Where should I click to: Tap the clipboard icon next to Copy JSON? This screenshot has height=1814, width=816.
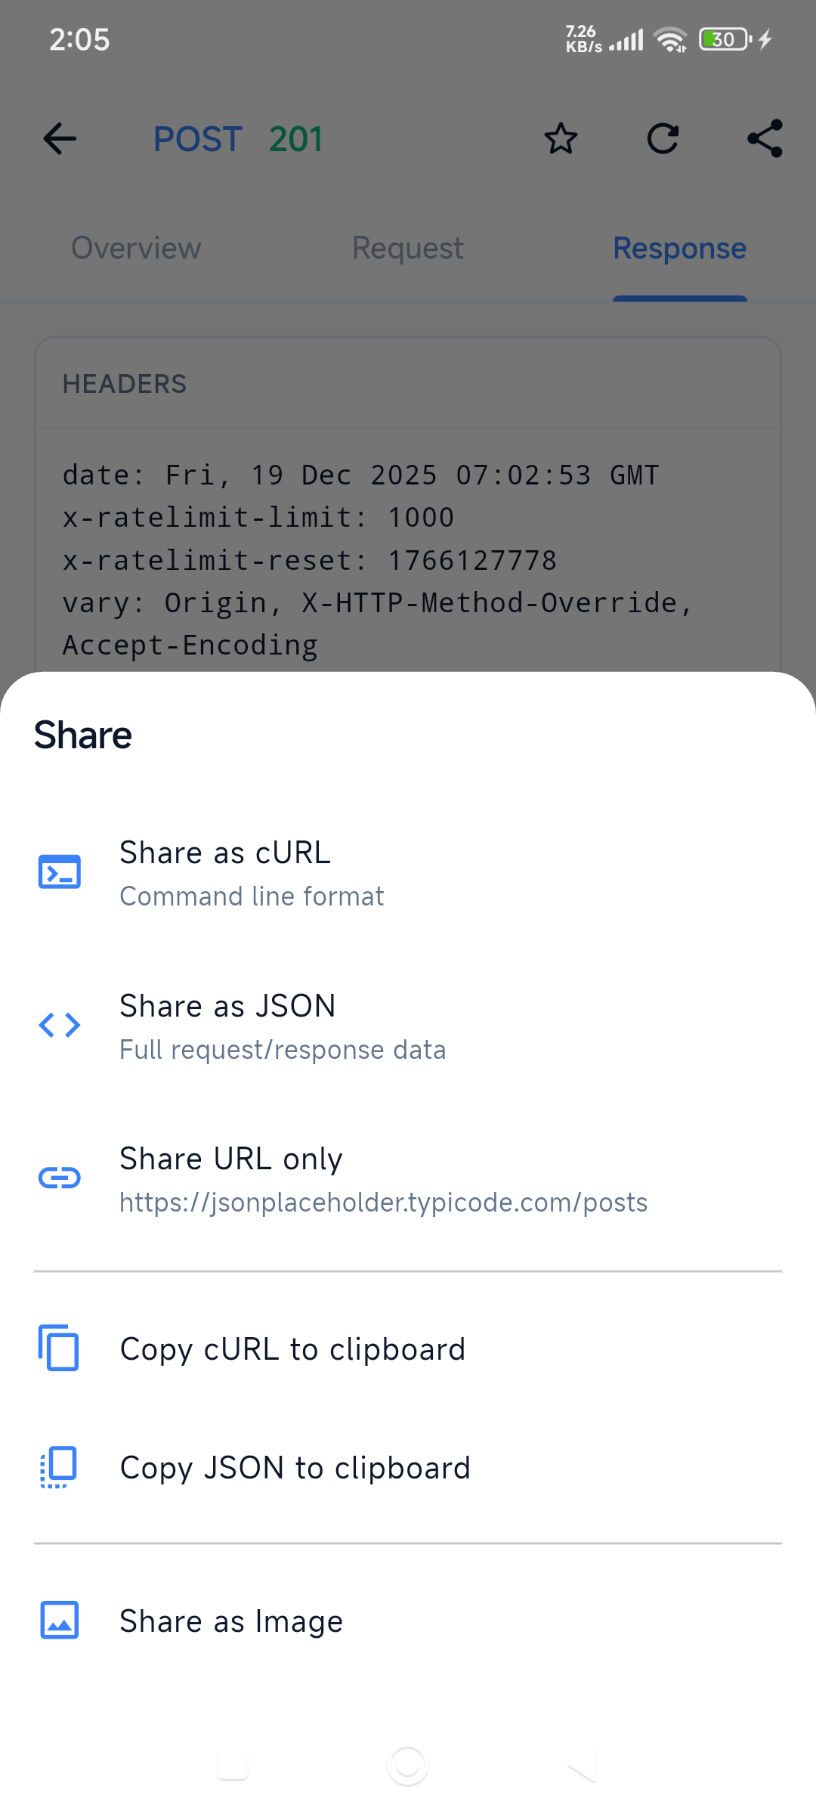click(x=59, y=1467)
